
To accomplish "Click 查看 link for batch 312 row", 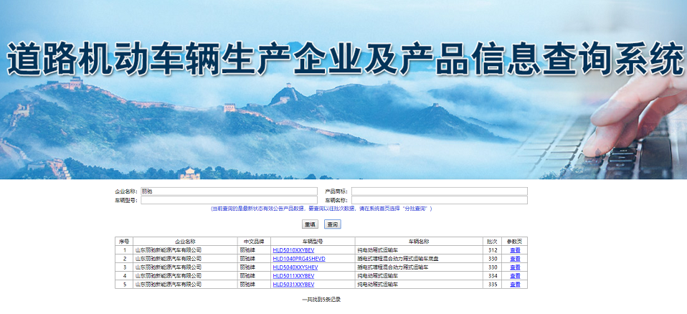I will point(515,250).
